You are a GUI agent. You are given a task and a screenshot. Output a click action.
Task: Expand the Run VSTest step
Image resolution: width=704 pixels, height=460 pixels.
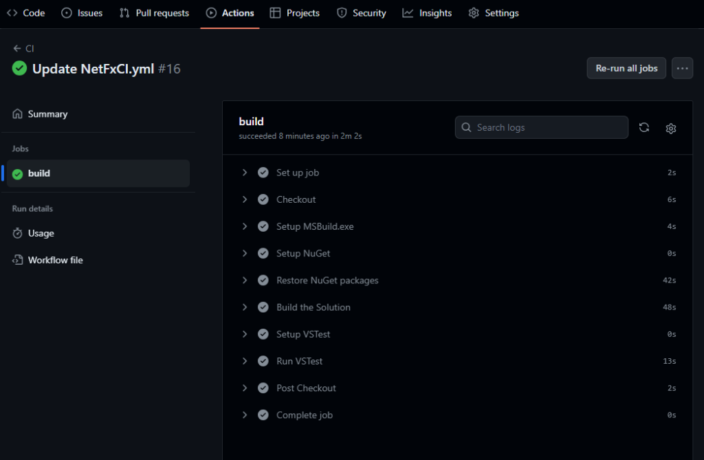[x=245, y=361]
